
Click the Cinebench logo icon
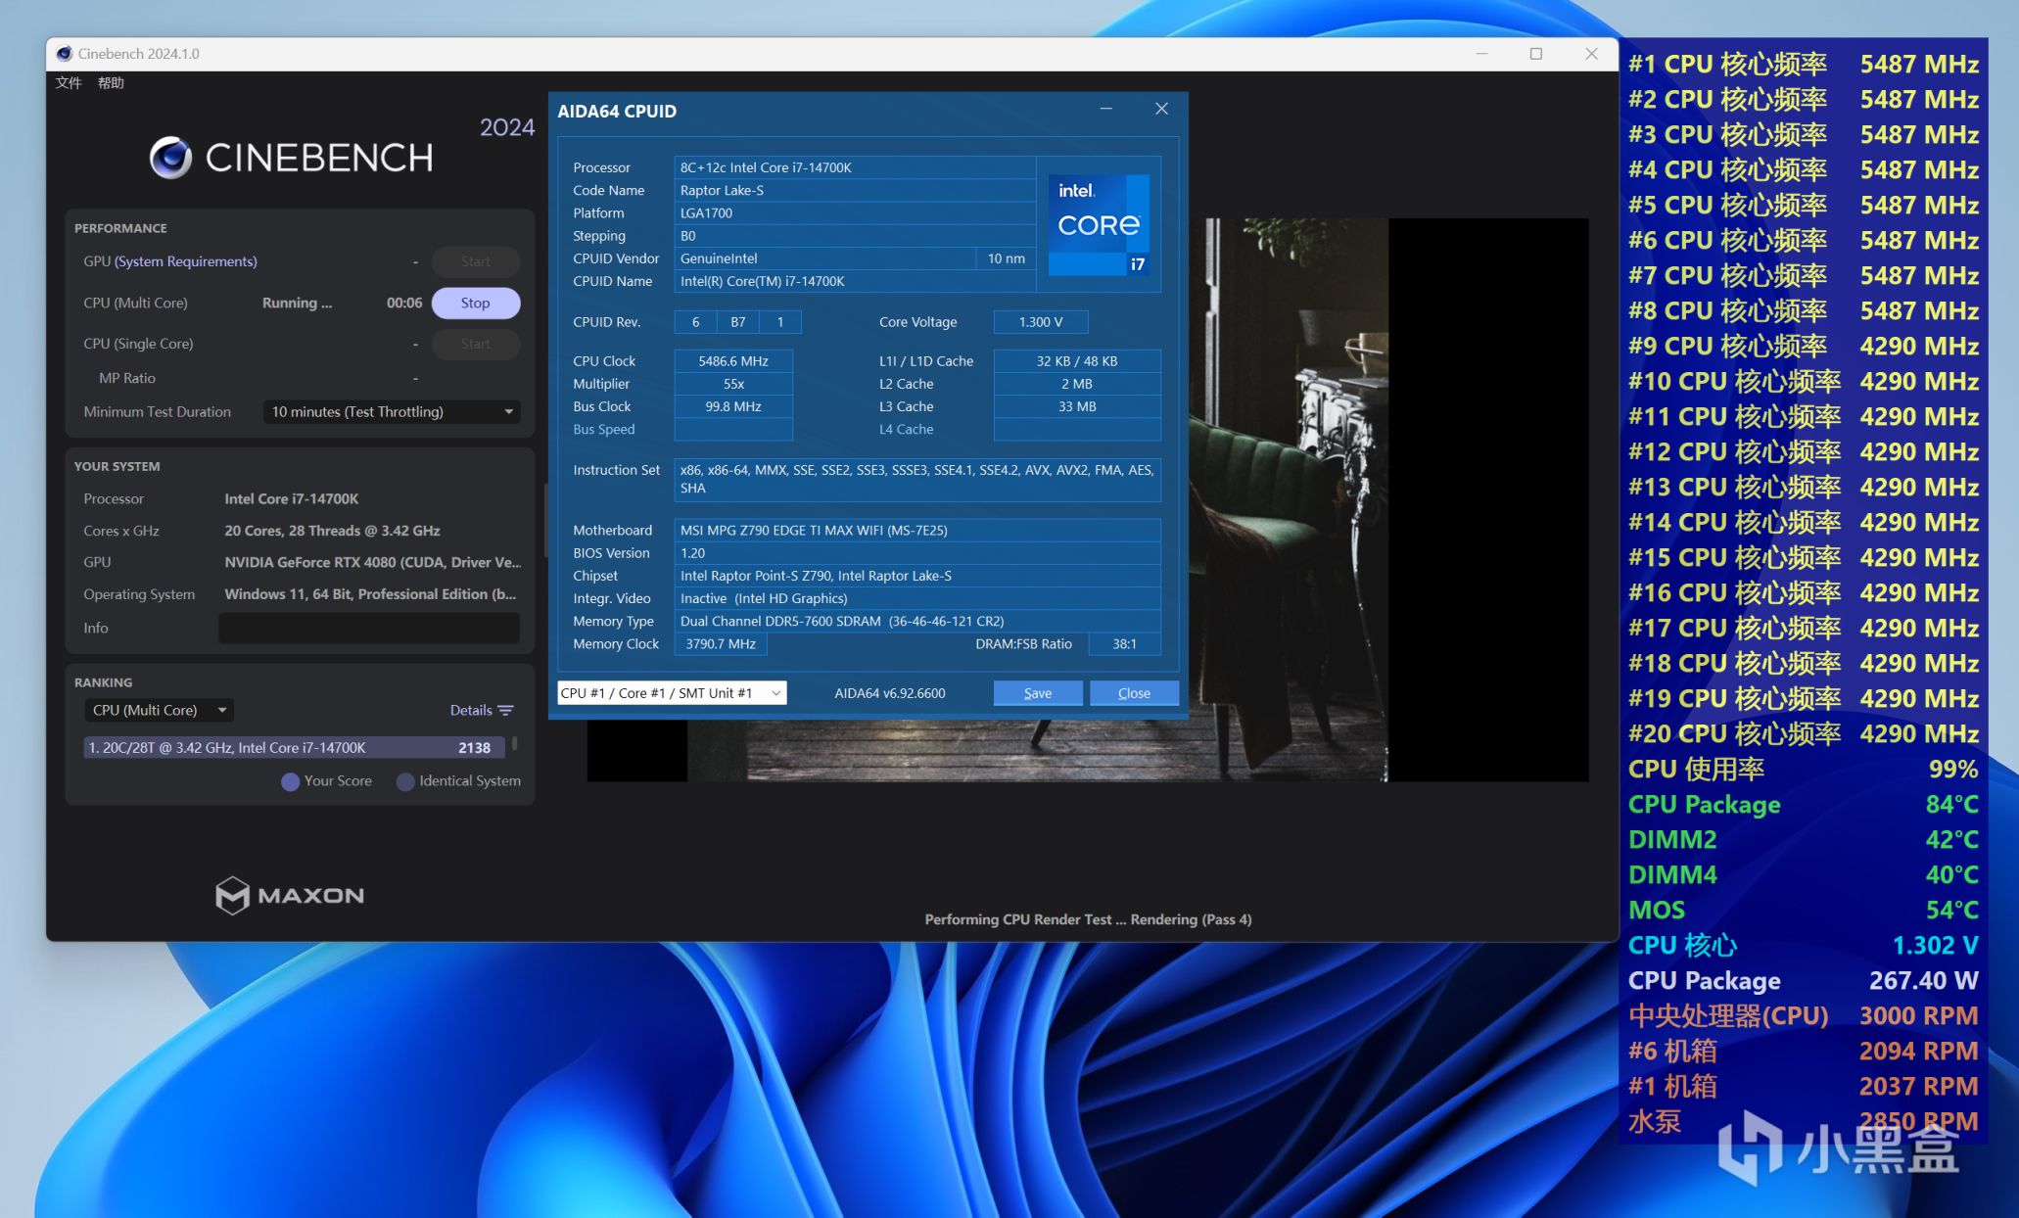[170, 157]
